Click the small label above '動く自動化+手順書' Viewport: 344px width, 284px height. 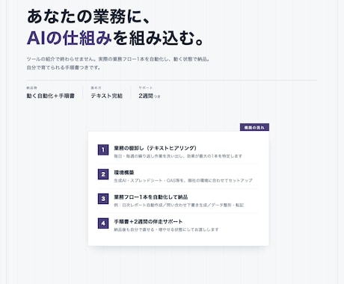[32, 87]
